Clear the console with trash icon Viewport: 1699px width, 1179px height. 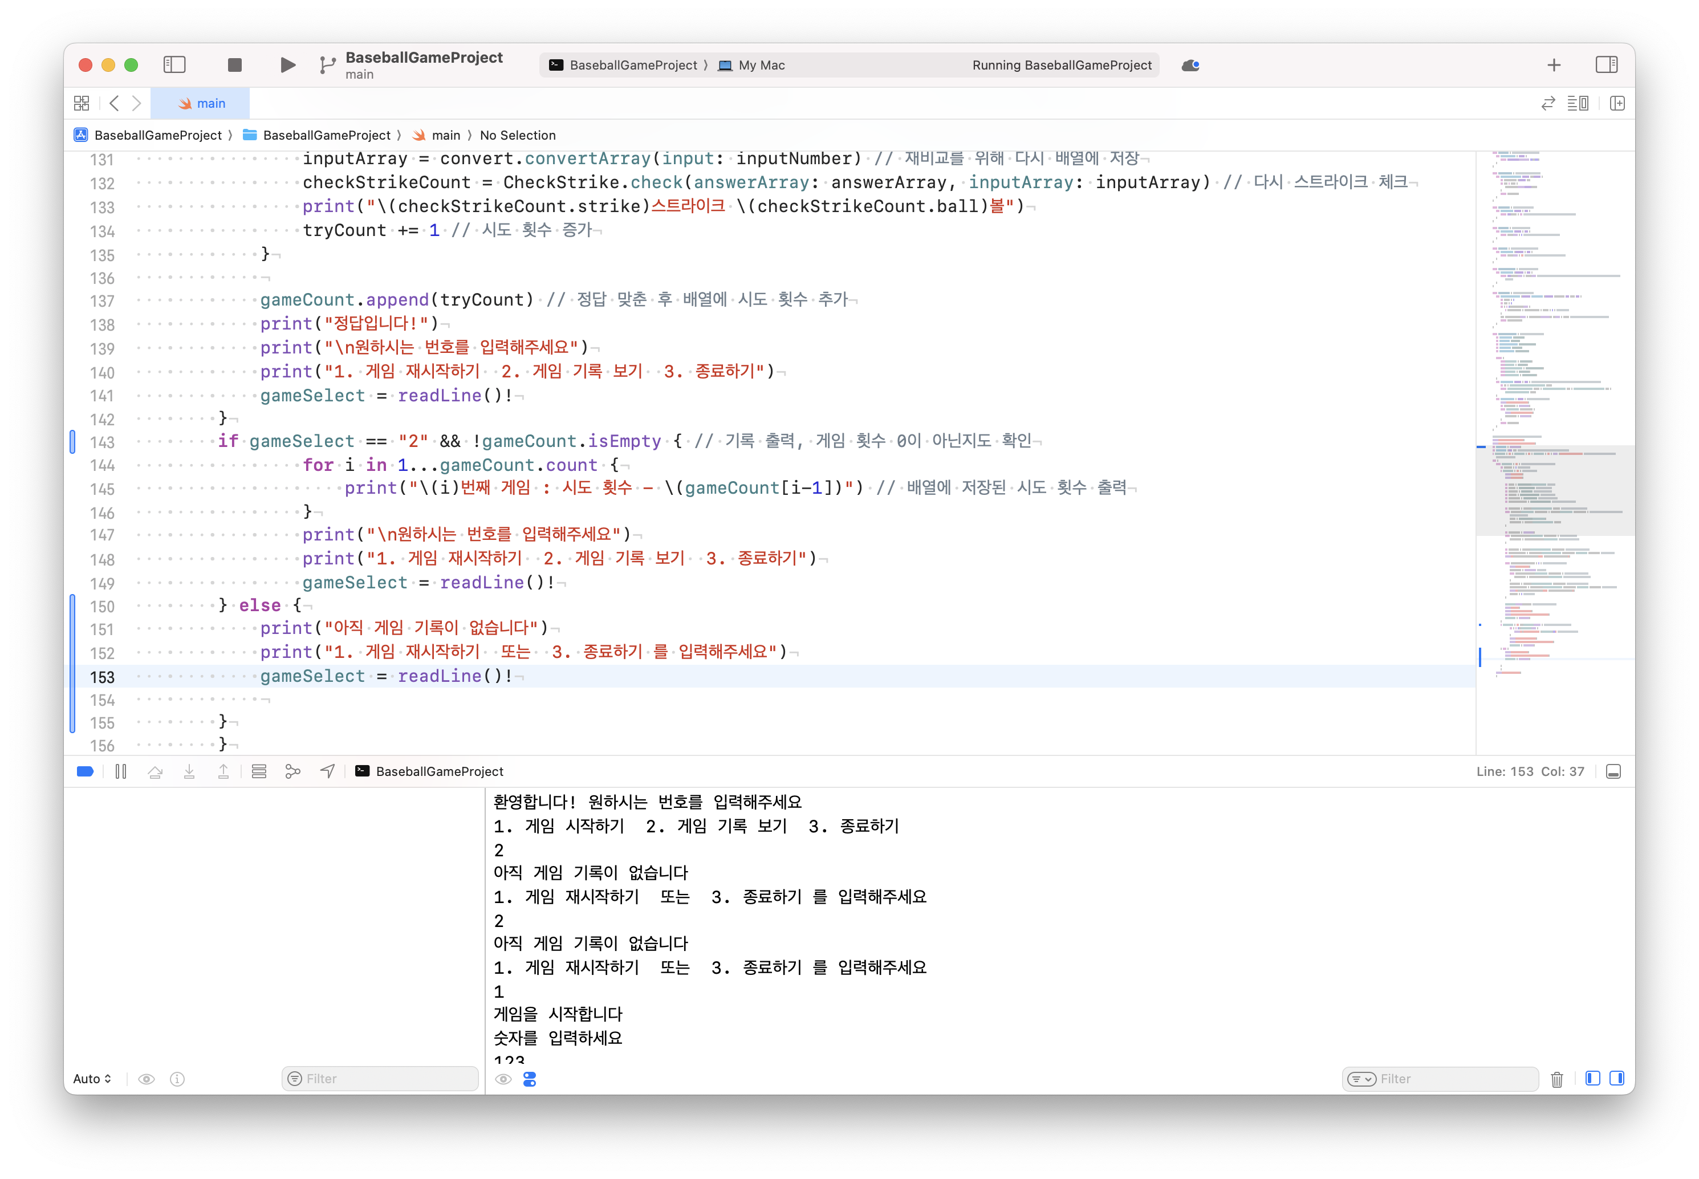coord(1557,1079)
